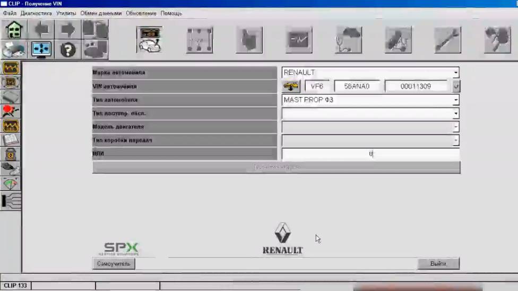Image resolution: width=518 pixels, height=291 pixels.
Task: Click the lower yellow waveform sidebar icon
Action: point(11,126)
